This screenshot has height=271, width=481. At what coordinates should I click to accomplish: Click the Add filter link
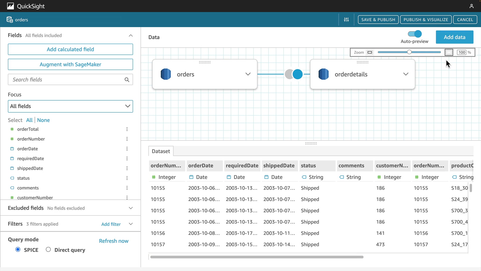[x=111, y=224]
